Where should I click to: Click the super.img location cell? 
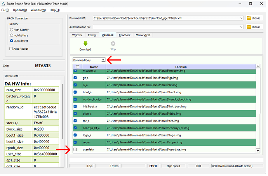[x=181, y=143]
